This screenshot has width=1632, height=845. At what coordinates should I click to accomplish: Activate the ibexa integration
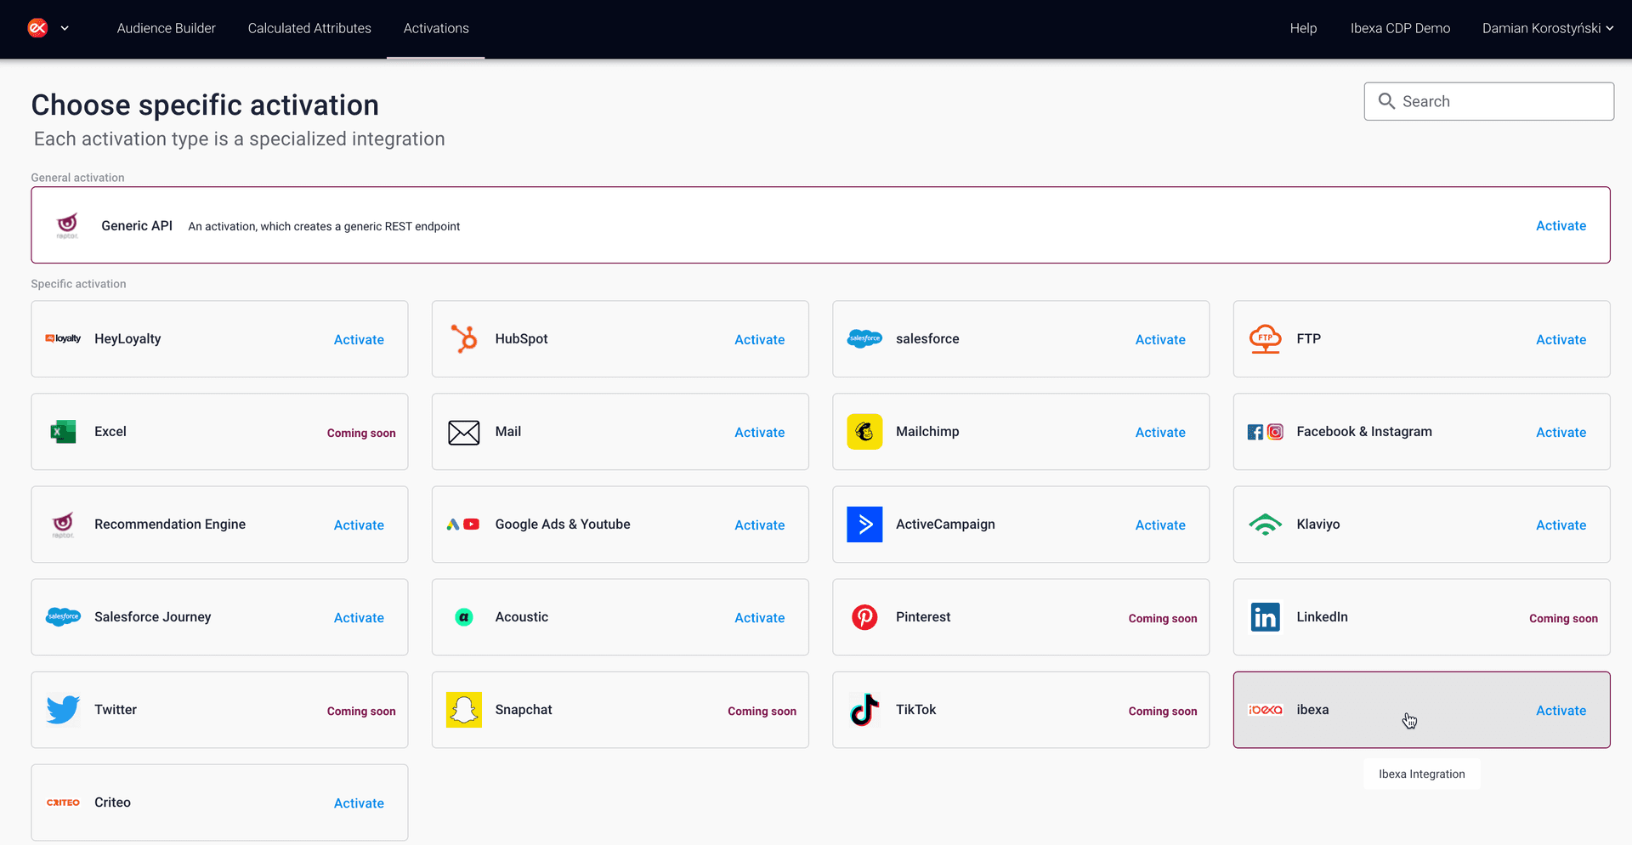(x=1560, y=711)
